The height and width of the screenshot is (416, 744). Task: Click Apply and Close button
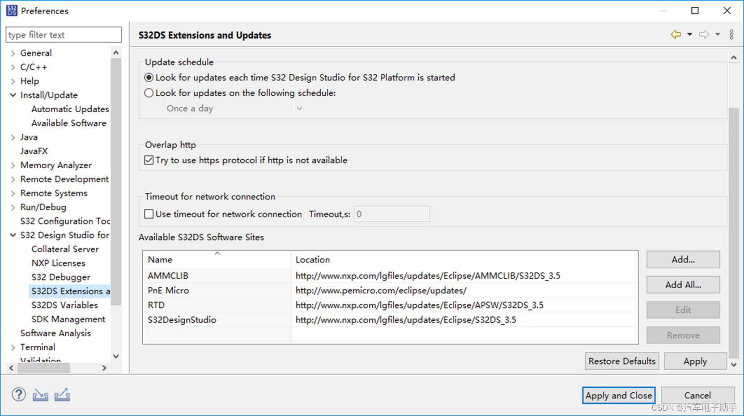(619, 395)
